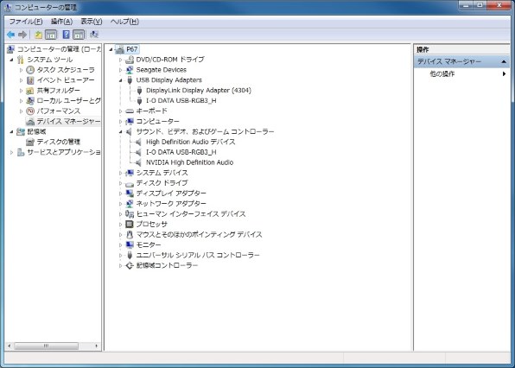The height and width of the screenshot is (368, 515).
Task: Expand the ネットワーク アダプター node
Action: click(120, 204)
